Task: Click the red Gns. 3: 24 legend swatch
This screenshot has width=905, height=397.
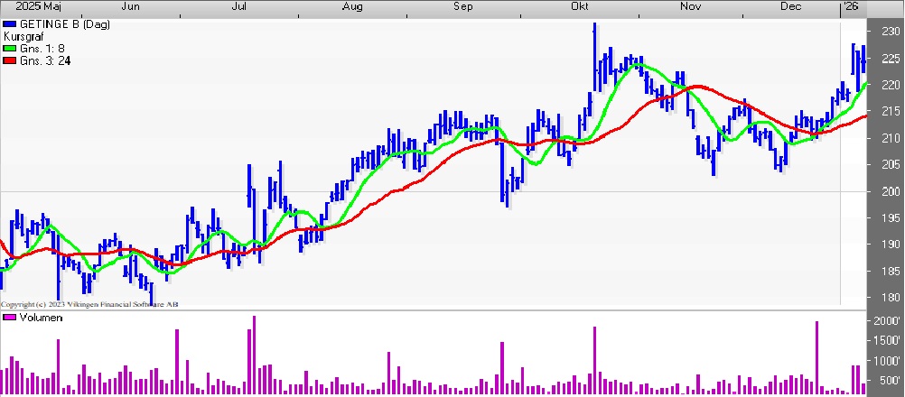Action: pos(10,60)
